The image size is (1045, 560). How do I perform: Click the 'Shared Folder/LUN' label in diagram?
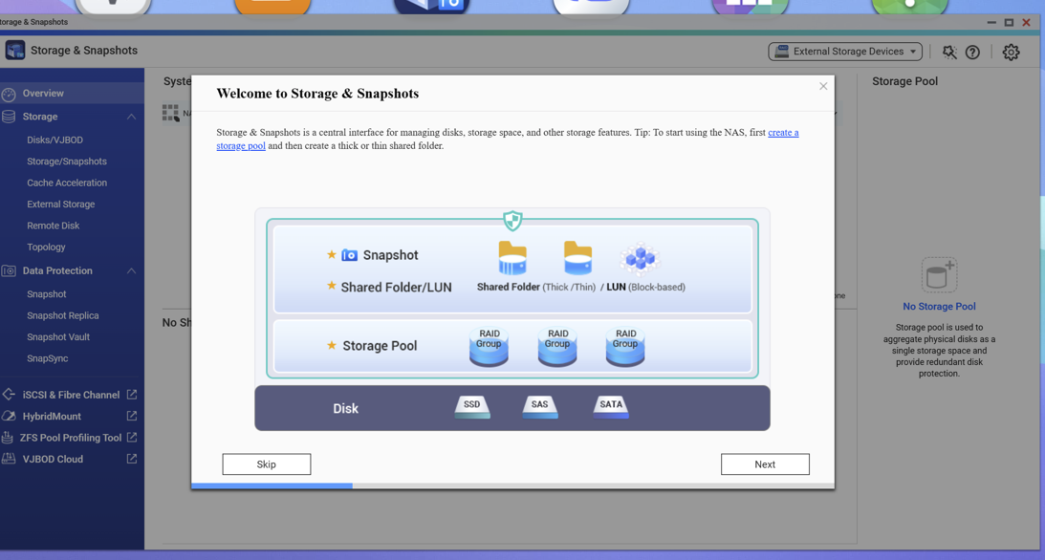pos(397,287)
